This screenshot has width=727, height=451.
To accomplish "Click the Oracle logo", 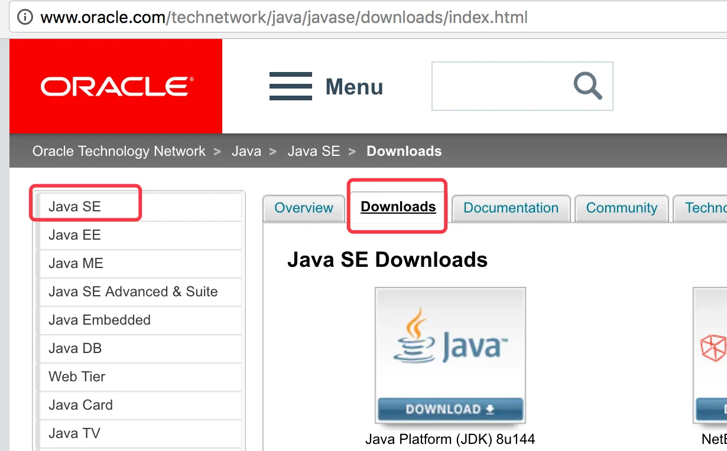I will [116, 86].
